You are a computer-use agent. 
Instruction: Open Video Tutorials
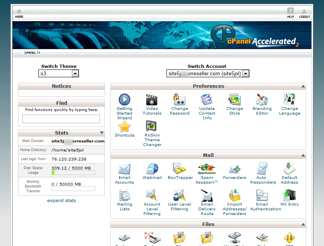pos(152,104)
